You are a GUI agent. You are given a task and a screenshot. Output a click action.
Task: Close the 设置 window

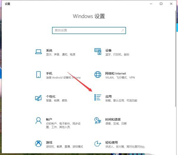click(171, 4)
